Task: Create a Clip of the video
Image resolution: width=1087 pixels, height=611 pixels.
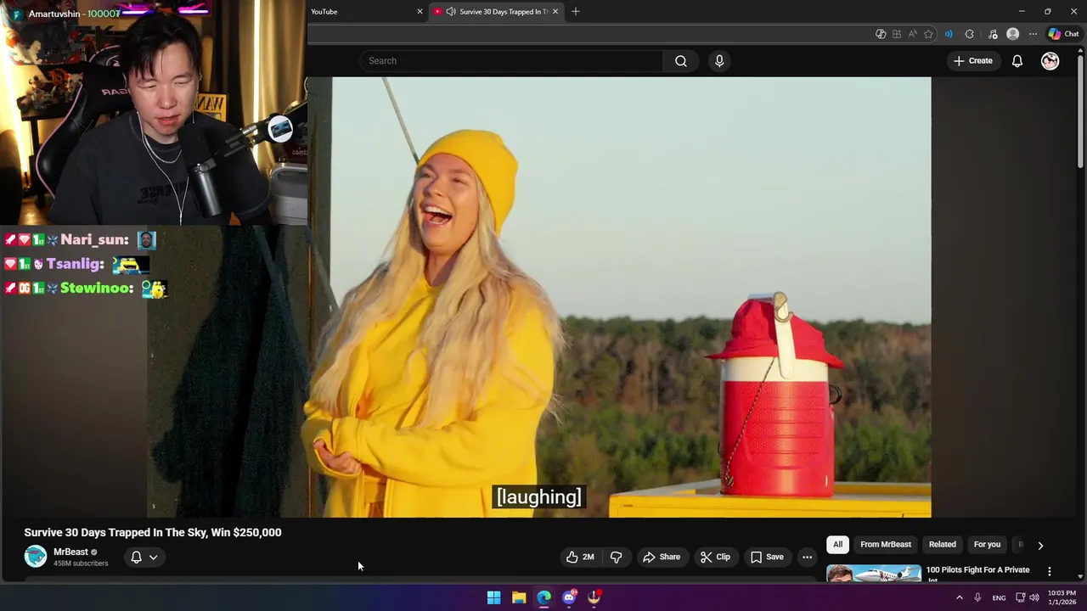Action: click(715, 557)
